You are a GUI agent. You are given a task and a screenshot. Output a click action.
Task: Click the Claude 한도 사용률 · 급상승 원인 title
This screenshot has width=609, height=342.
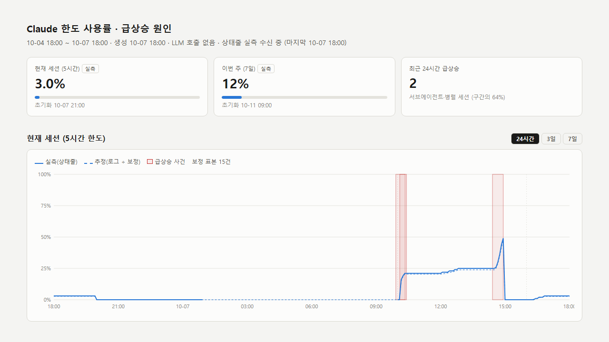(x=99, y=28)
